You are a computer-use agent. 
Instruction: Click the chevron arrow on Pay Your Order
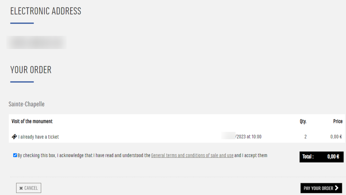pos(337,188)
